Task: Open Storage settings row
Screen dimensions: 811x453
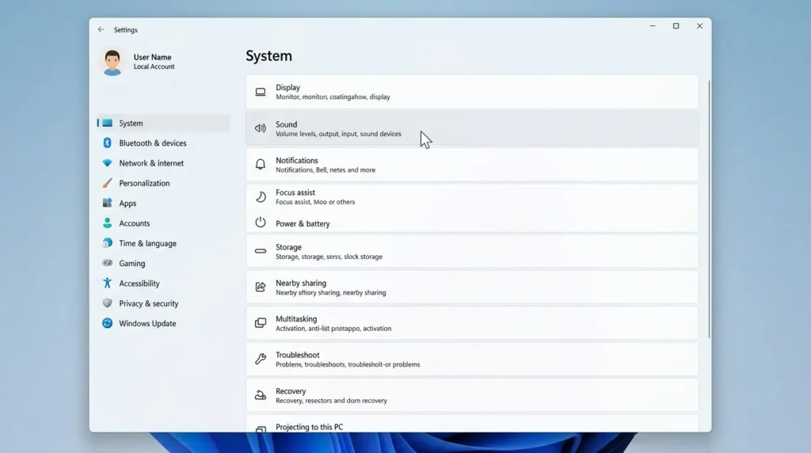Action: pos(472,251)
